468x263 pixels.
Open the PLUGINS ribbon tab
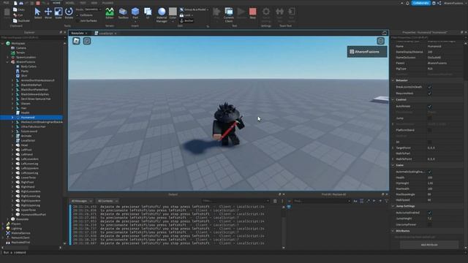(x=107, y=3)
